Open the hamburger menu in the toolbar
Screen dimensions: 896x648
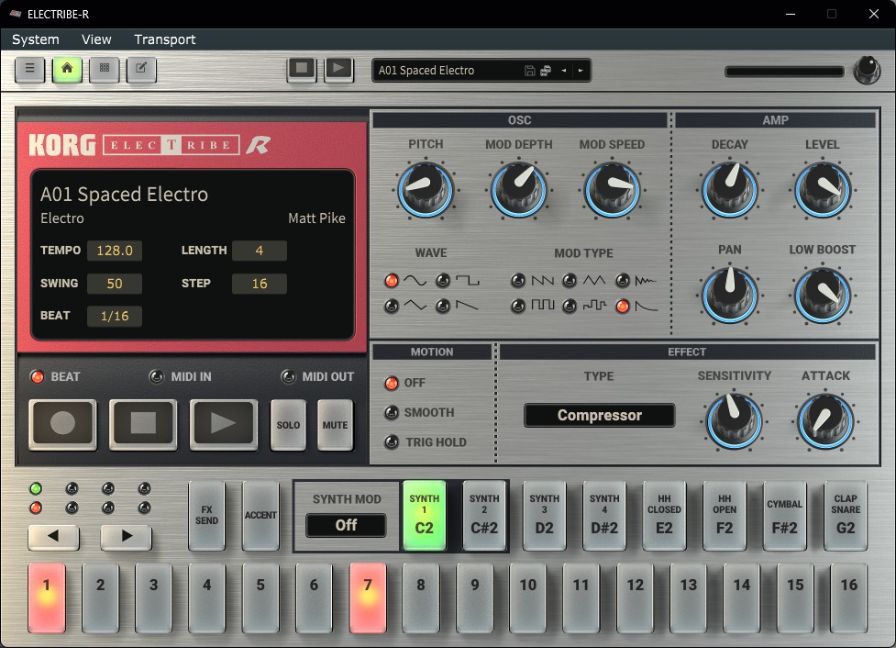point(29,69)
